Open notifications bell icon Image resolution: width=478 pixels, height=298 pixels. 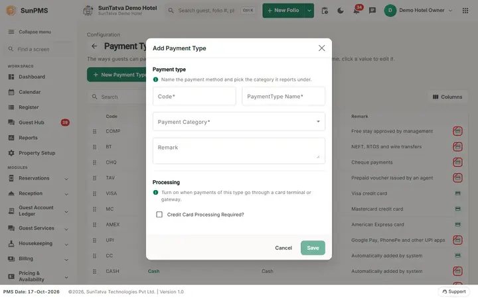tap(357, 11)
